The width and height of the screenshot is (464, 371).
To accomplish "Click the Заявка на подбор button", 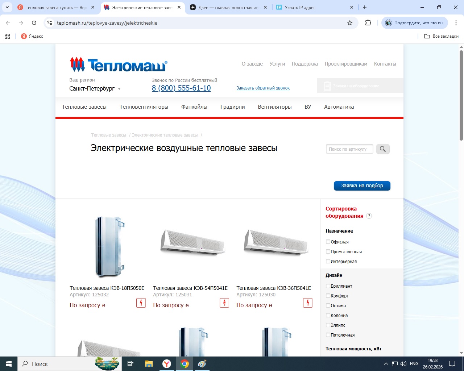I will tap(362, 185).
